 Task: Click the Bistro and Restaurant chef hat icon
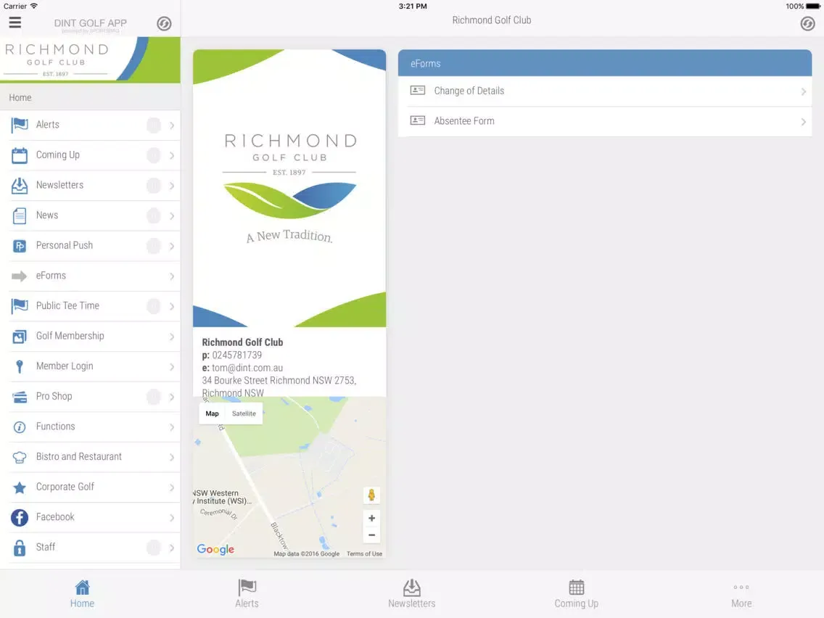click(20, 457)
